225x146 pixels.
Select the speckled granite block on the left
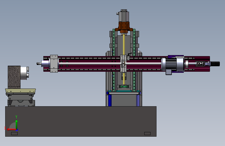[14, 77]
